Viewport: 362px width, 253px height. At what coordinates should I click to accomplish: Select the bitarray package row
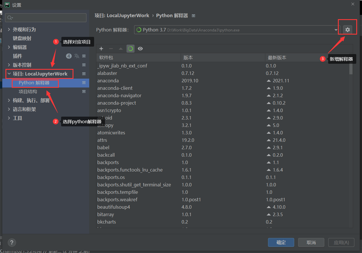[223, 214]
